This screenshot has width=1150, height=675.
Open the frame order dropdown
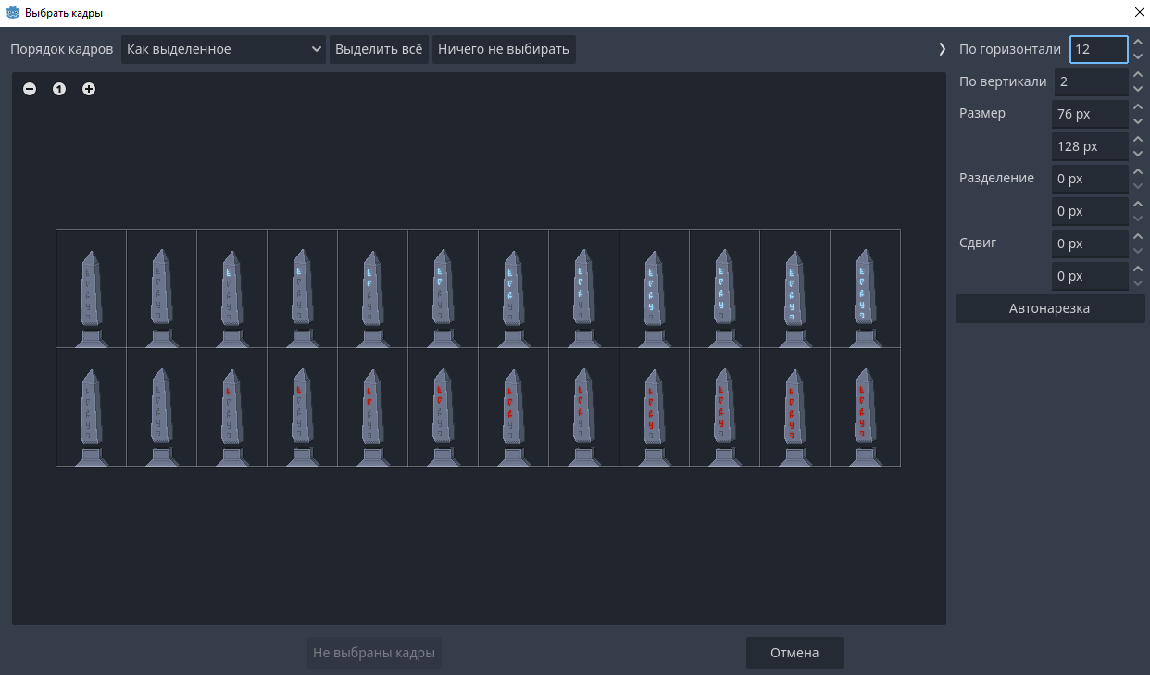pos(223,49)
